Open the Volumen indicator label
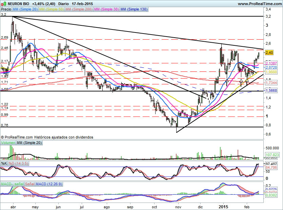 pos(8,143)
